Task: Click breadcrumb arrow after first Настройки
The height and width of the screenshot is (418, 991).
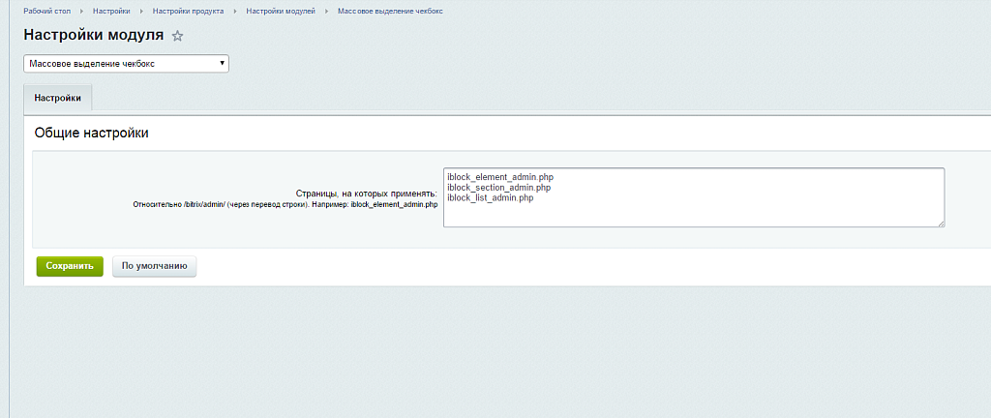Action: (x=141, y=12)
